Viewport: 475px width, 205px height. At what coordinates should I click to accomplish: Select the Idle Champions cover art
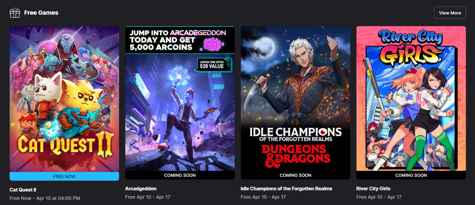[x=296, y=98]
